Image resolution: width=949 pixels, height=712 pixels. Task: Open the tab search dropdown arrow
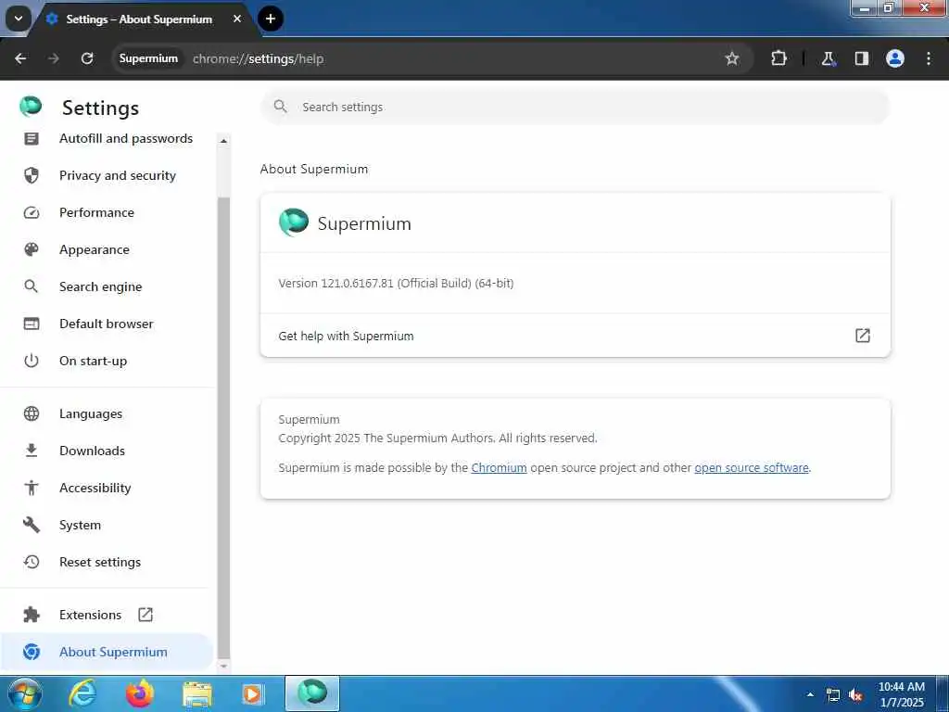pyautogui.click(x=19, y=19)
